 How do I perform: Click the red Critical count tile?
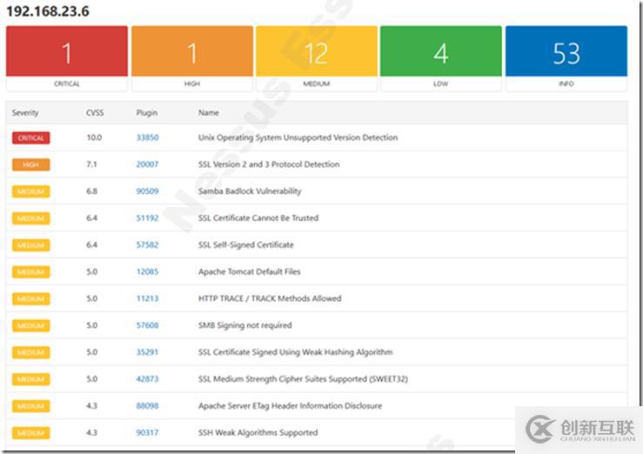point(67,53)
